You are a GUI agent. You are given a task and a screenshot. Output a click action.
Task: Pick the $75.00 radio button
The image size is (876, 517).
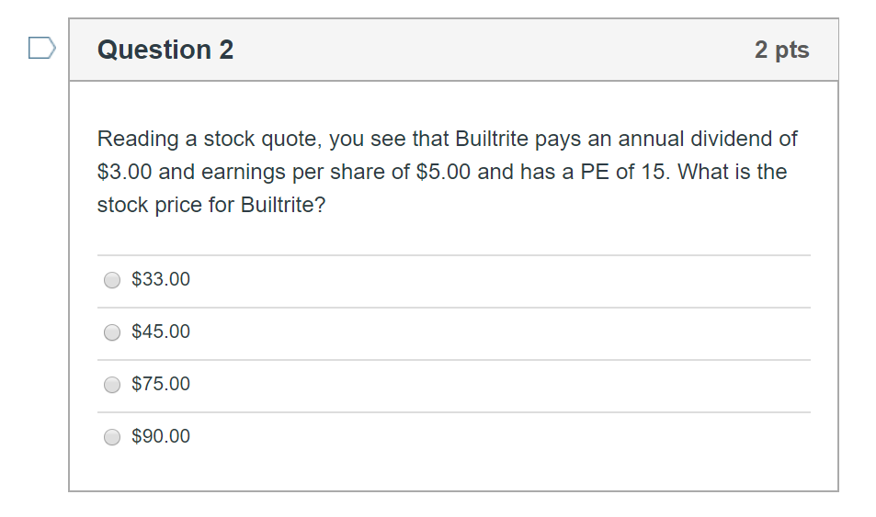pos(112,385)
